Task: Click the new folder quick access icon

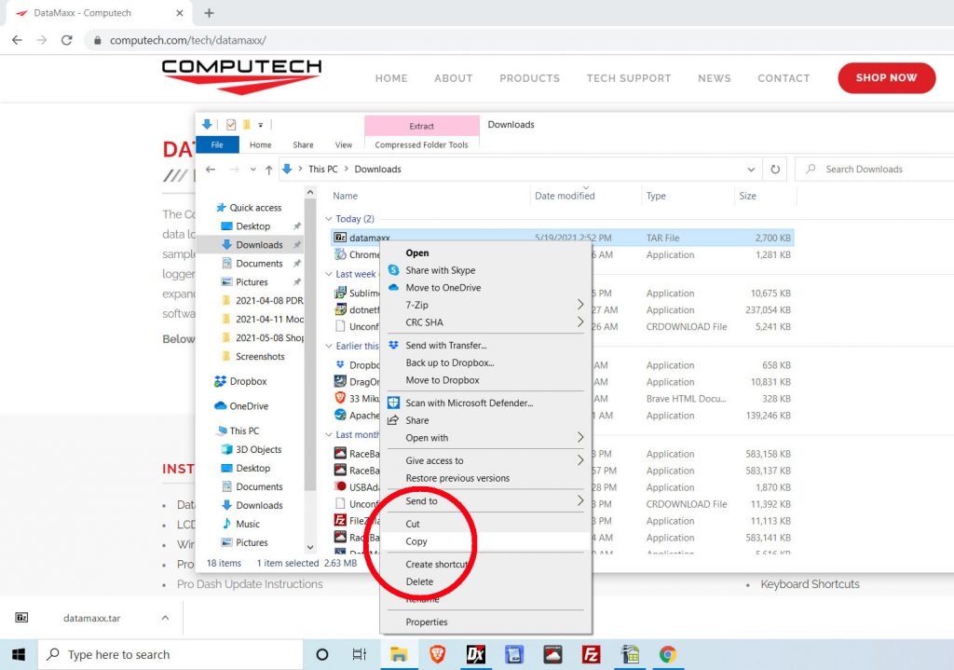Action: (246, 125)
